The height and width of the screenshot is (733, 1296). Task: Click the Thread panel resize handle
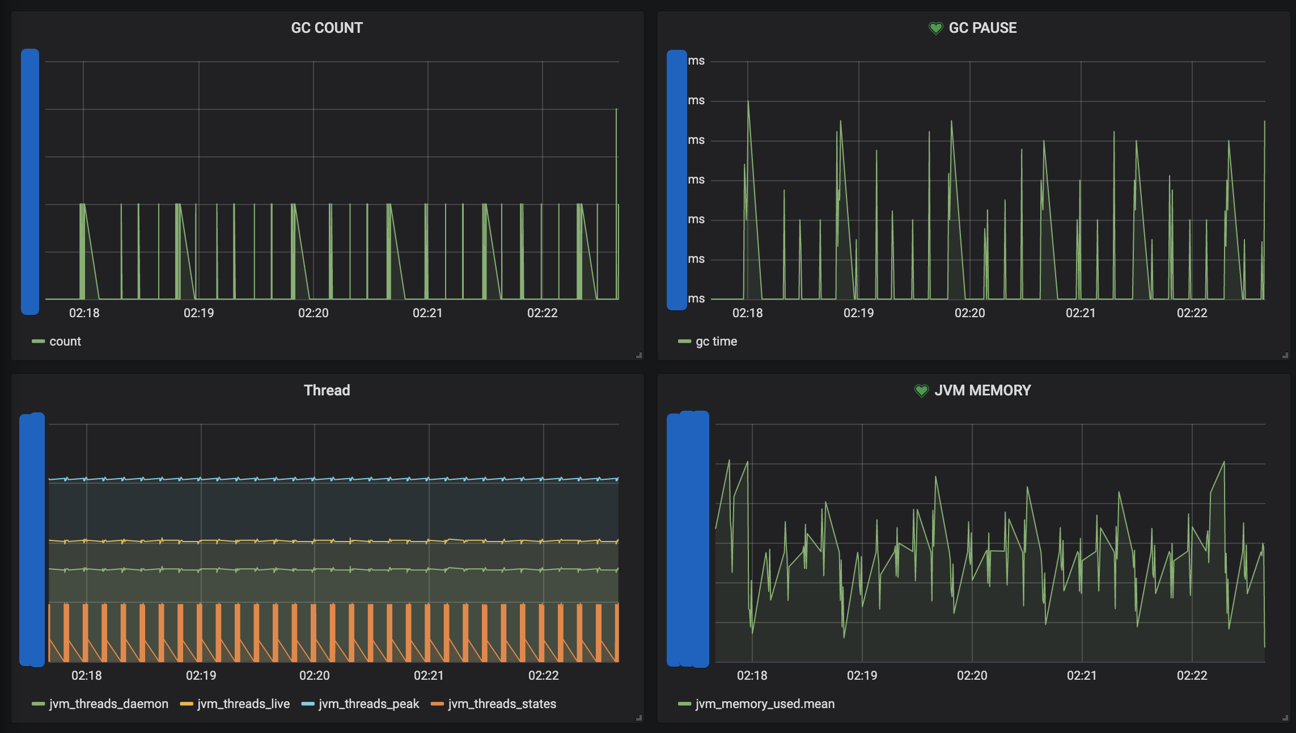click(639, 718)
